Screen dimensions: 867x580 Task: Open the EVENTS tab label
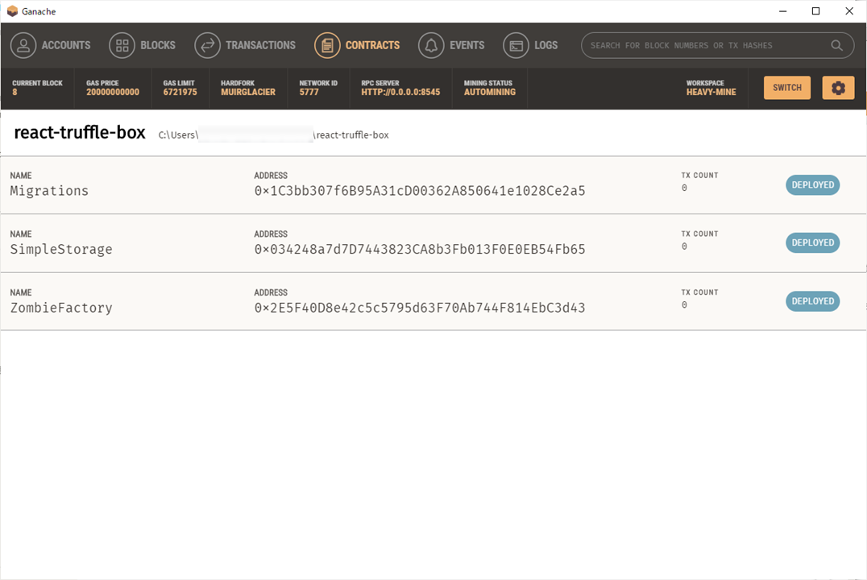coord(467,45)
